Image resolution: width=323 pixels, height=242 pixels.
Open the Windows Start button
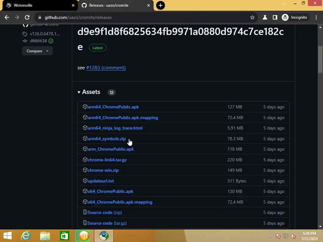point(8,236)
